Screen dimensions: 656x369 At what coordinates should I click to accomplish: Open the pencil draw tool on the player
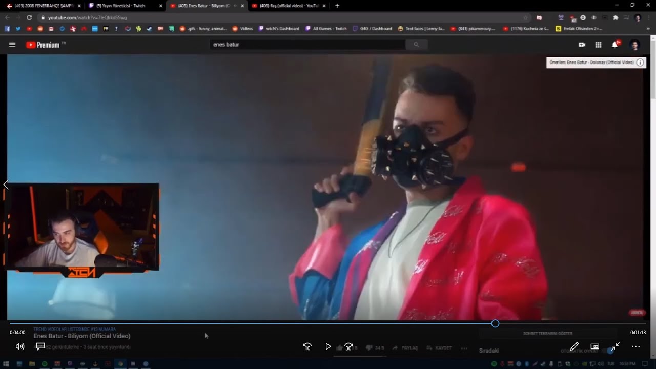[575, 346]
